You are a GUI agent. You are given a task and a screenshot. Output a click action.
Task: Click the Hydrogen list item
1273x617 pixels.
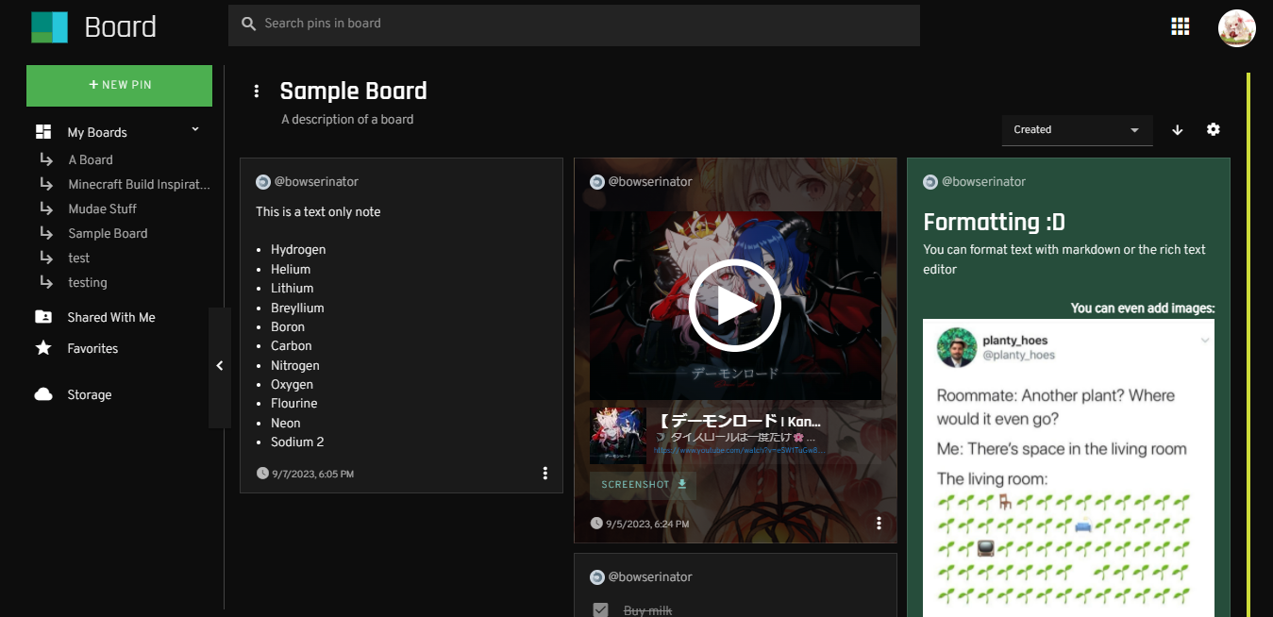[298, 250]
